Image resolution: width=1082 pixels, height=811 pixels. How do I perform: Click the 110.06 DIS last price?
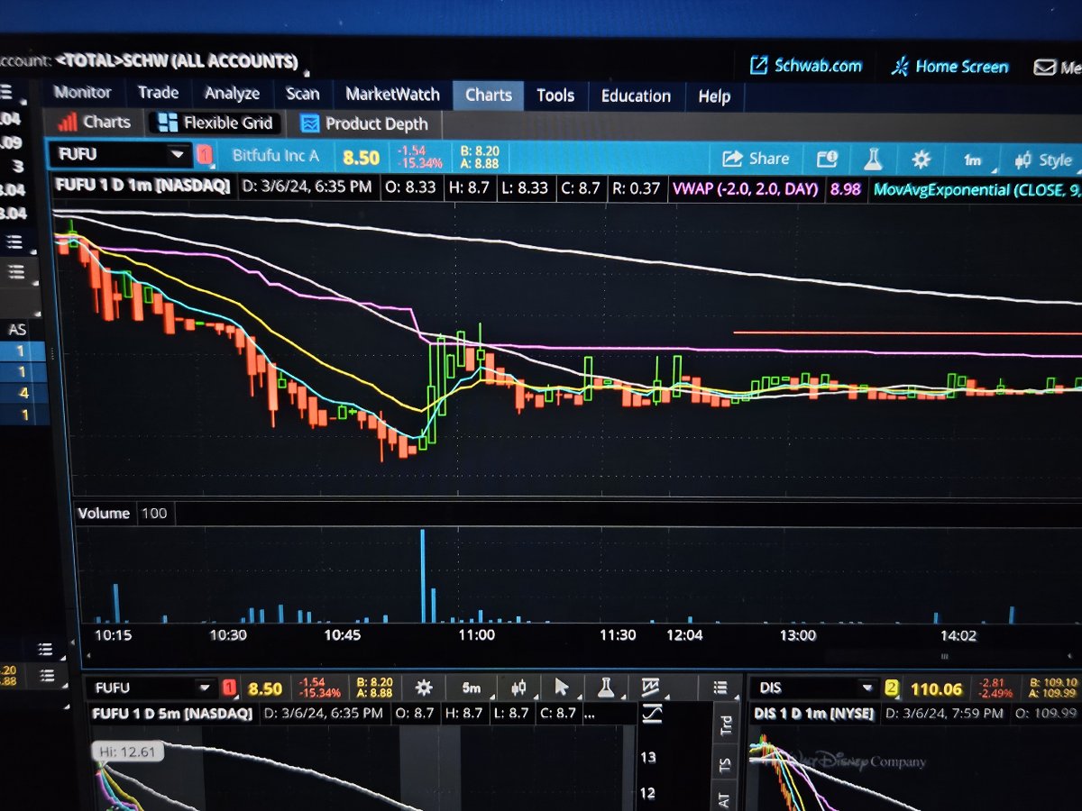937,689
